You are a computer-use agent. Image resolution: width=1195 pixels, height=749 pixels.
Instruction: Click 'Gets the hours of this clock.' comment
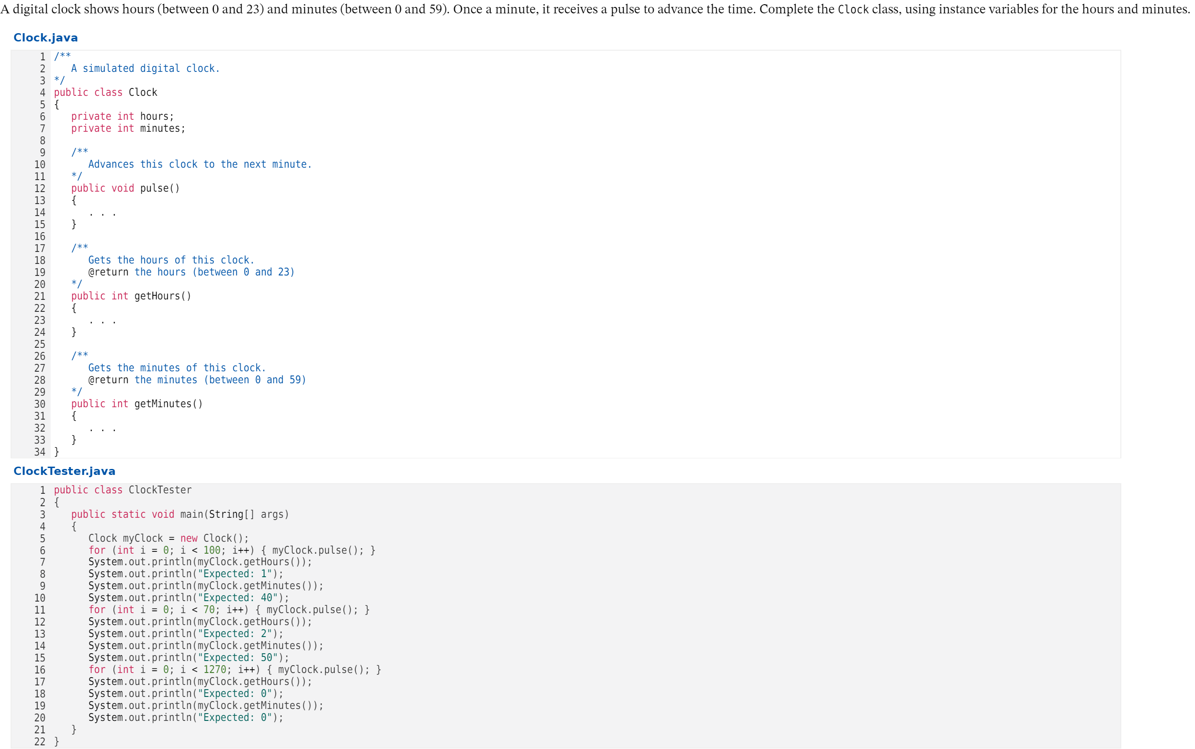pyautogui.click(x=171, y=260)
